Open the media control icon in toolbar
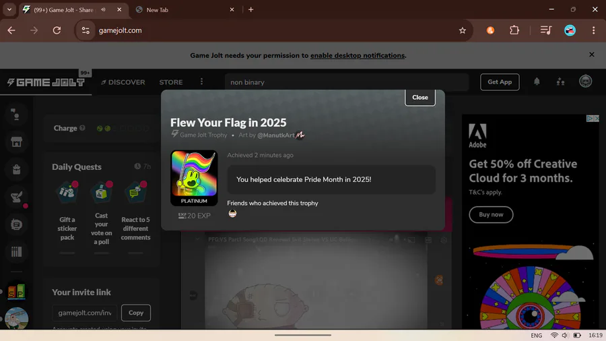Viewport: 606px width, 341px height. pos(545,30)
